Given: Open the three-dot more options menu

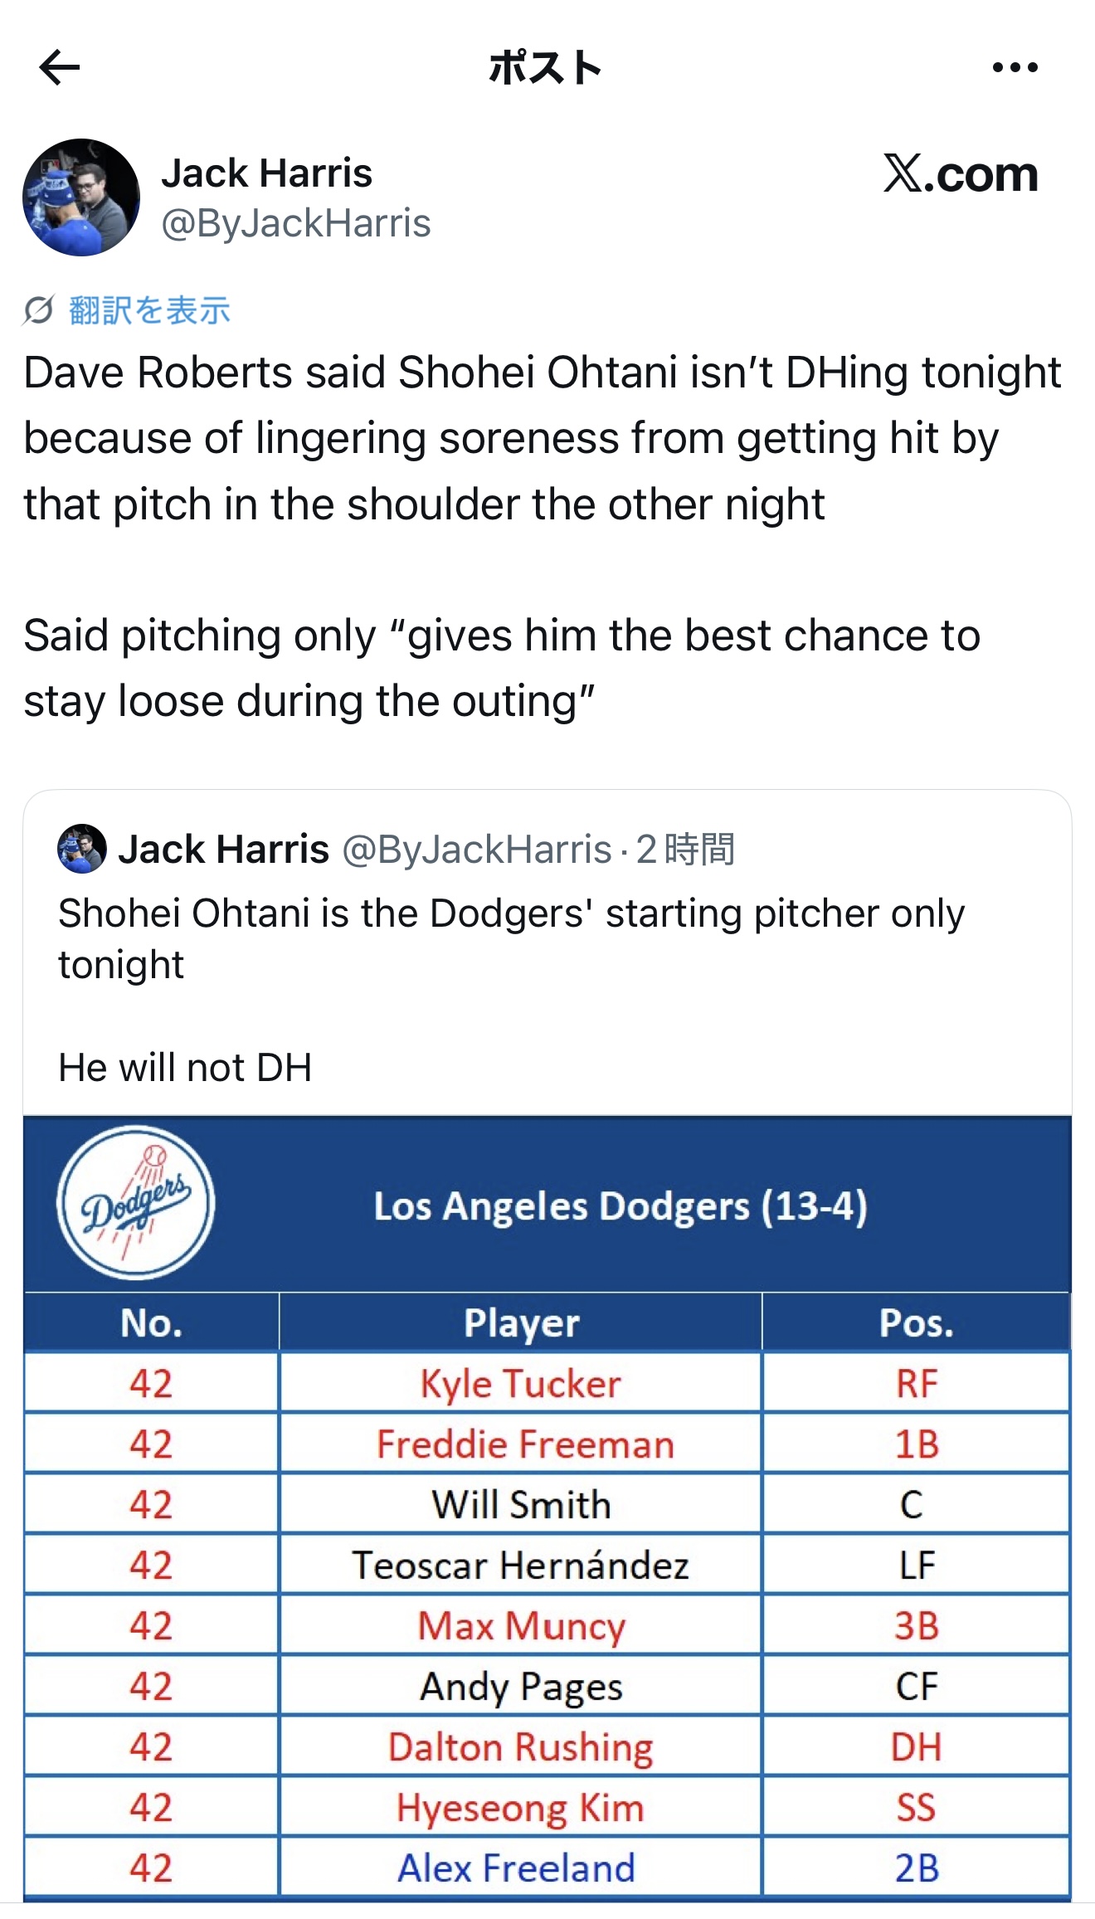Looking at the screenshot, I should coord(1015,67).
